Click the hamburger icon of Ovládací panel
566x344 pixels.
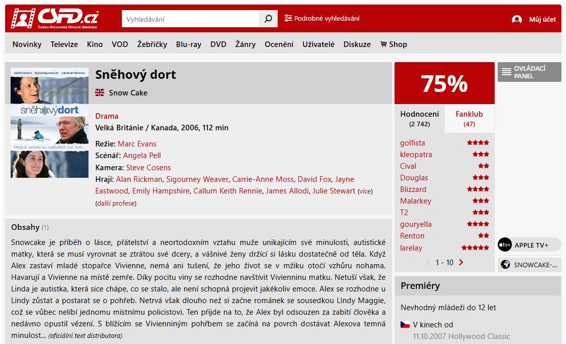(x=506, y=72)
